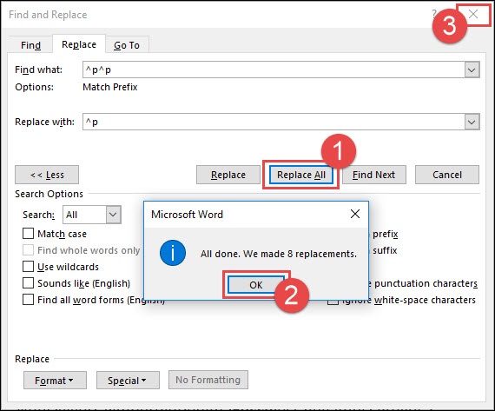
Task: Click the Replace All button
Action: (301, 175)
